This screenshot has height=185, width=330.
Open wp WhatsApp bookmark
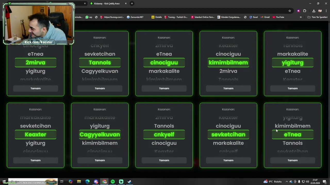coord(89,17)
